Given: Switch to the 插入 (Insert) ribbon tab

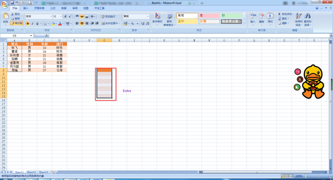Looking at the screenshot, I should tap(26, 8).
